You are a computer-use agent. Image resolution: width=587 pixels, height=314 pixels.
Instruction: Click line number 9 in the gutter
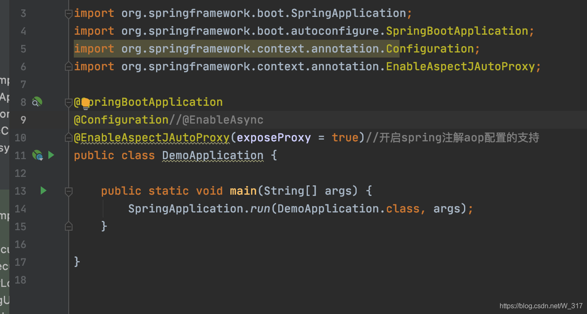coord(23,120)
